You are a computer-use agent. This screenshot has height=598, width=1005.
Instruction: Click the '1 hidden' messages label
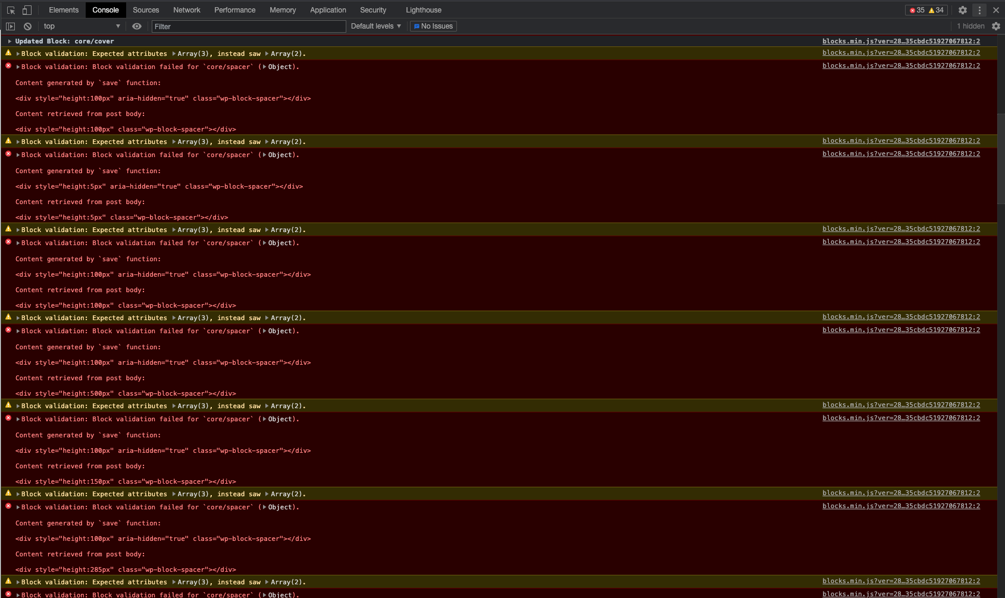point(970,26)
